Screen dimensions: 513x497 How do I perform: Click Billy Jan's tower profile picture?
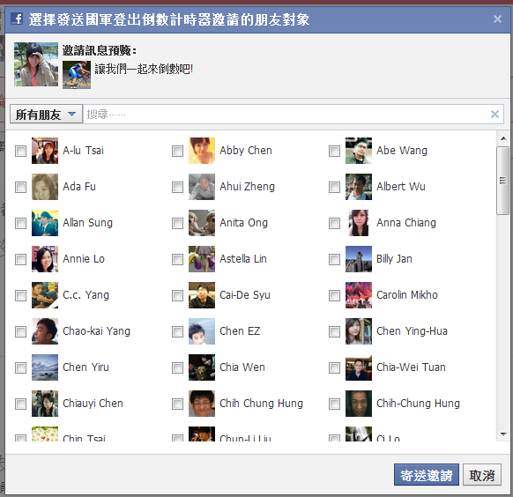pyautogui.click(x=359, y=259)
